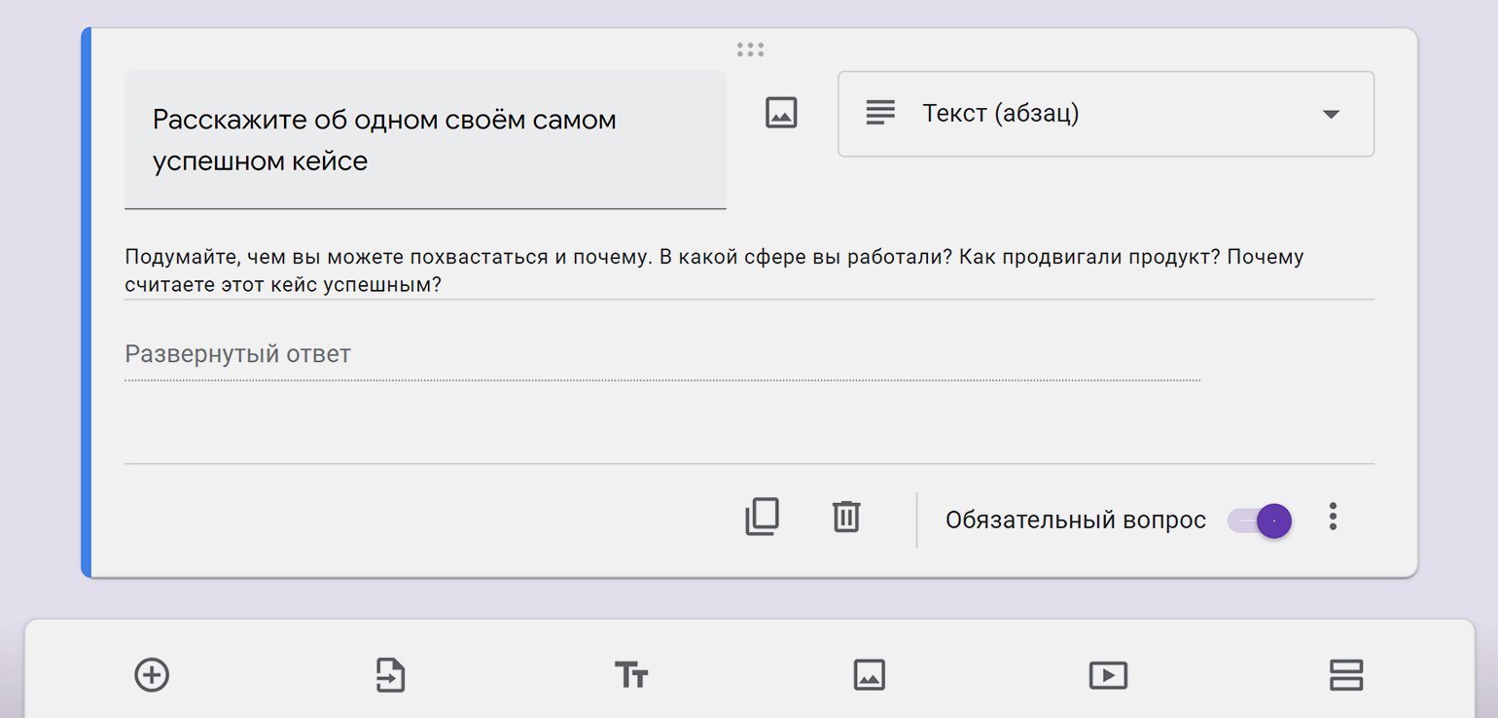1498x718 pixels.
Task: Click the Обязательный вопрос label
Action: (x=1076, y=521)
